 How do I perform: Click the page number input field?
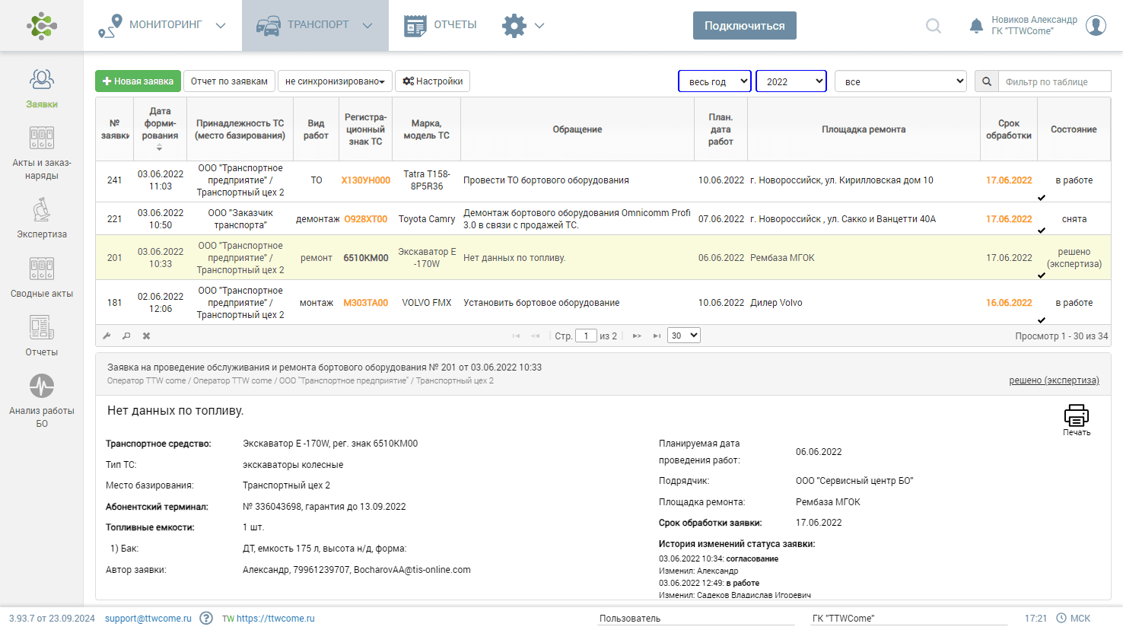point(586,336)
